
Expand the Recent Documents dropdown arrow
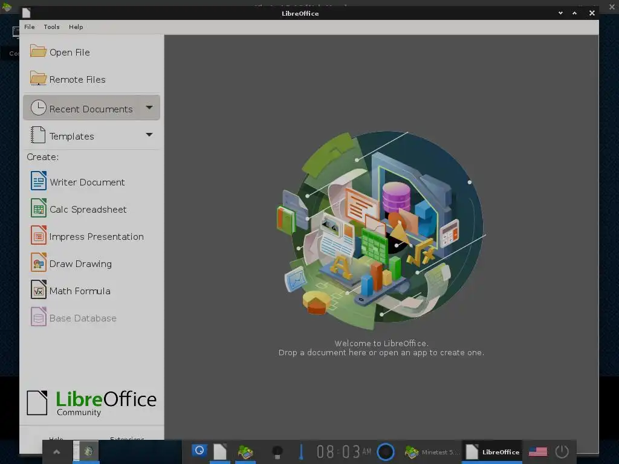click(x=149, y=108)
